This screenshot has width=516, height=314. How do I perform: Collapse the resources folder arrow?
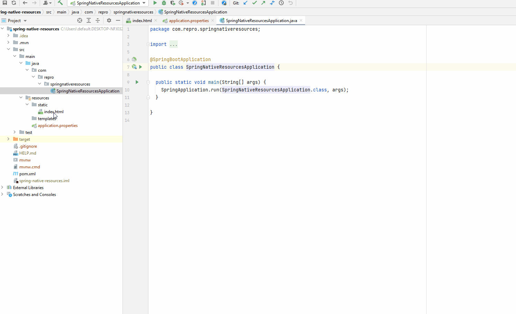coord(21,98)
